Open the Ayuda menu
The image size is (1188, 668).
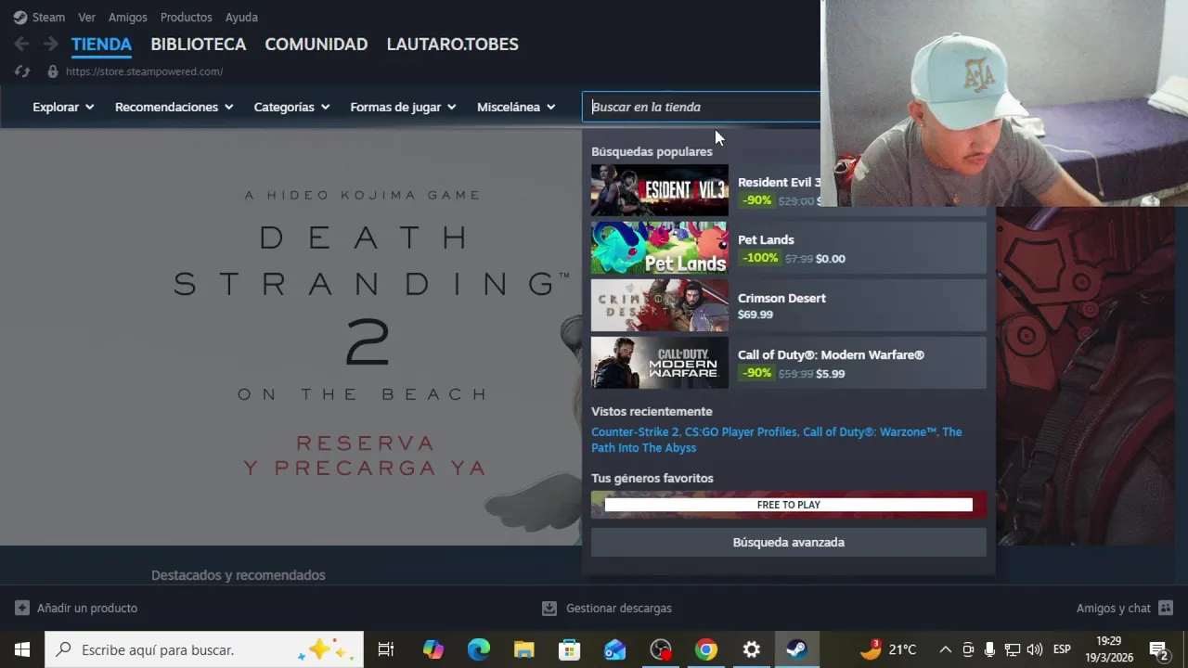pos(241,17)
